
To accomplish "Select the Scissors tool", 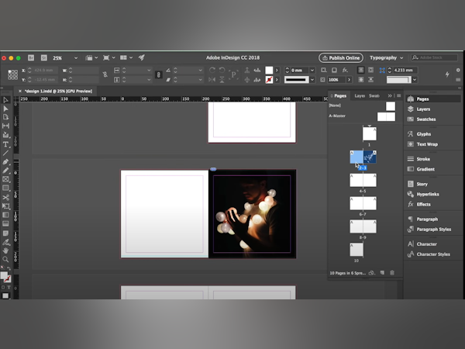I will pos(5,197).
